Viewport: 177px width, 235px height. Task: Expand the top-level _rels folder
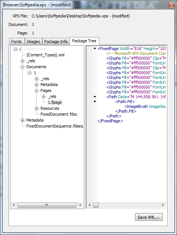pos(22,61)
